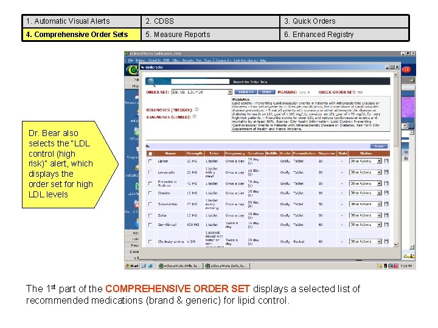Image resolution: width=438 pixels, height=328 pixels.
Task: Click the Windows Start button
Action: (x=132, y=266)
